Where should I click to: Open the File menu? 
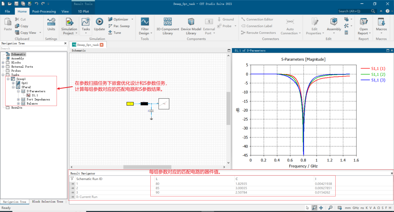tap(8, 11)
